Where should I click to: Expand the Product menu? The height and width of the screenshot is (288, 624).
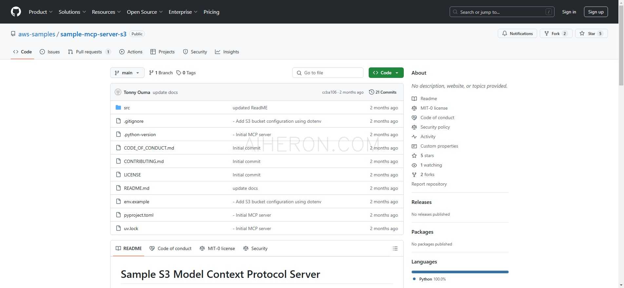(41, 12)
